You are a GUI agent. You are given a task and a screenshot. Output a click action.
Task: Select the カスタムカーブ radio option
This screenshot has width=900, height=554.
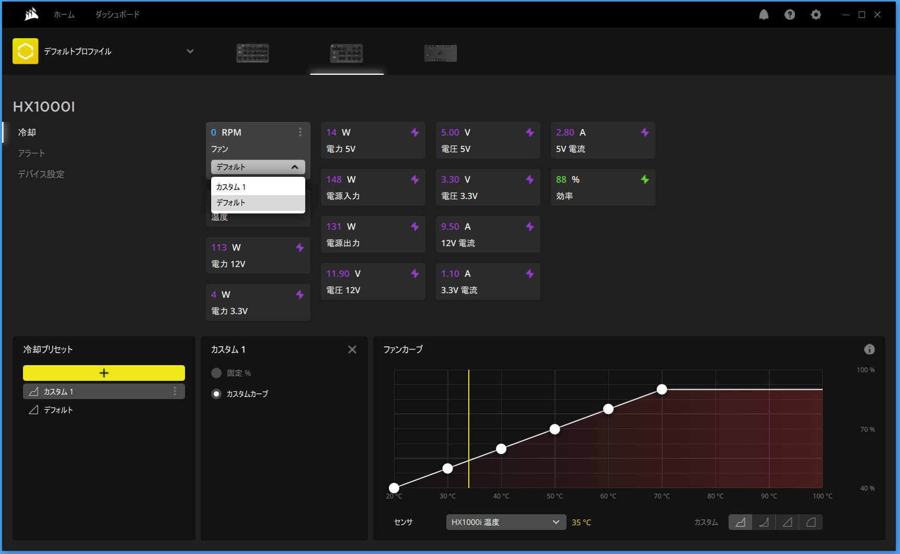pos(216,394)
